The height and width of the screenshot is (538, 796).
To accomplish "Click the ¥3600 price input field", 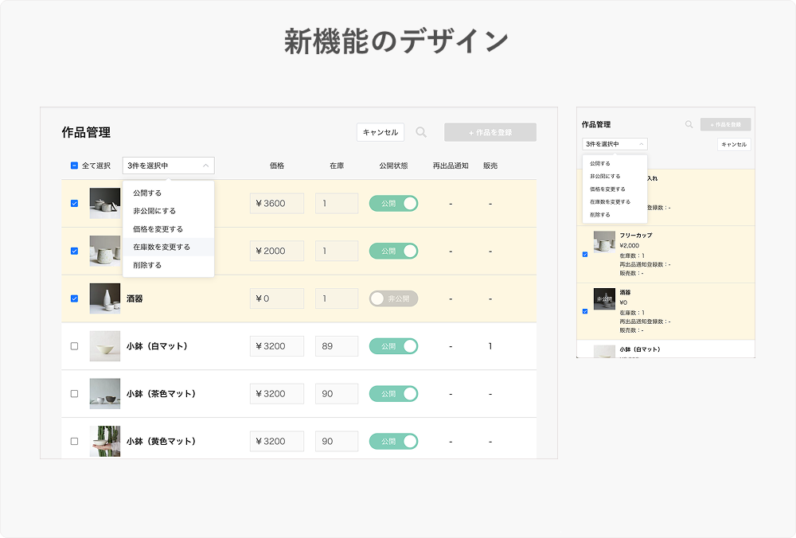I will 276,204.
